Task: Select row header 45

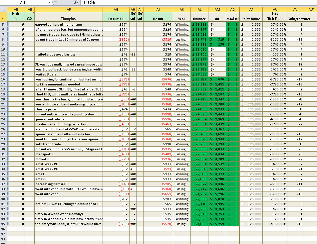Action: pyautogui.click(x=3, y=224)
